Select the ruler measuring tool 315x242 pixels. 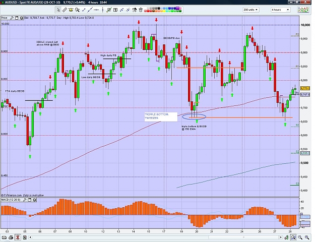pyautogui.click(x=65, y=10)
